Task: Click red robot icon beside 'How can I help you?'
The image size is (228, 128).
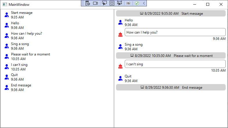Action: (x=120, y=34)
